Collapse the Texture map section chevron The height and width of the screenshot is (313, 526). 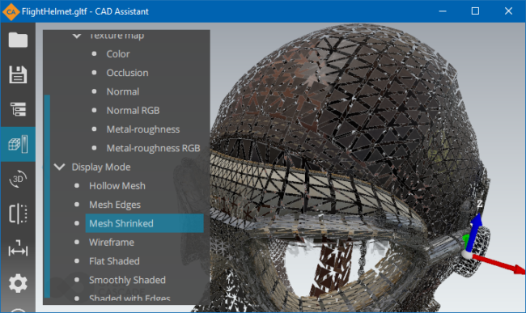click(77, 36)
